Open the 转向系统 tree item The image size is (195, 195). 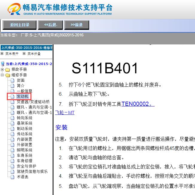(25, 118)
